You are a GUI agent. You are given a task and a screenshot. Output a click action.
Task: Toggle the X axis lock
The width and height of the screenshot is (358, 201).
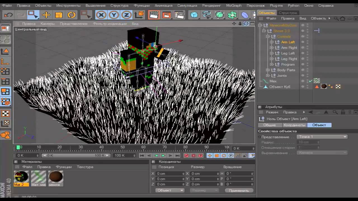[x=101, y=15]
